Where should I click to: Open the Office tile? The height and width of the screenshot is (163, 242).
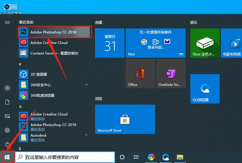tap(140, 74)
